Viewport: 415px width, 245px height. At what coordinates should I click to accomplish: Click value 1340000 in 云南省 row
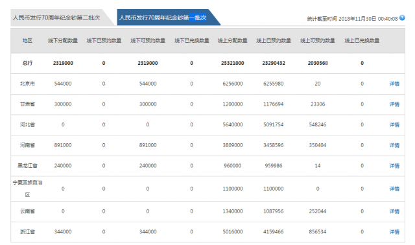pos(232,211)
